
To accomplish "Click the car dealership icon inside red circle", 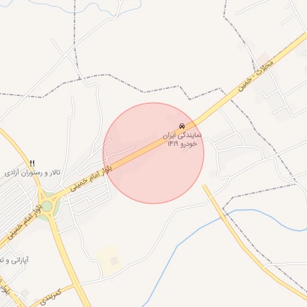I will coord(182,126).
